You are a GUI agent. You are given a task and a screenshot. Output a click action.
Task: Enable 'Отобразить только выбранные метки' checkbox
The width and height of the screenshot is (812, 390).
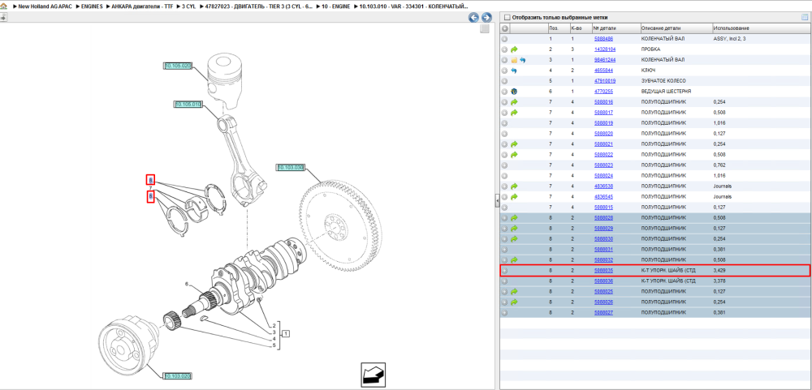pos(507,18)
